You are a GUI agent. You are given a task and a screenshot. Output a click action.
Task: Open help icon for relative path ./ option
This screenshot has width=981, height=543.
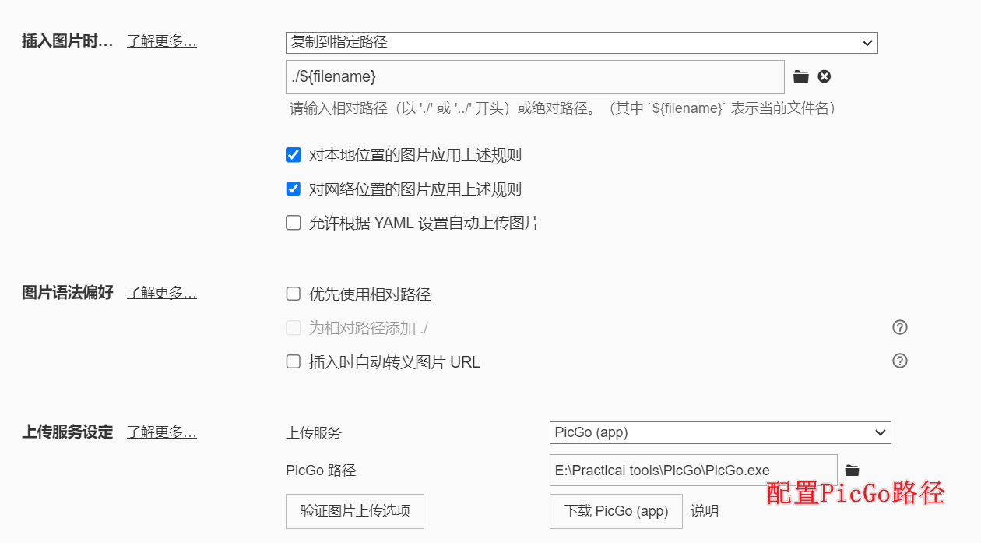(900, 327)
